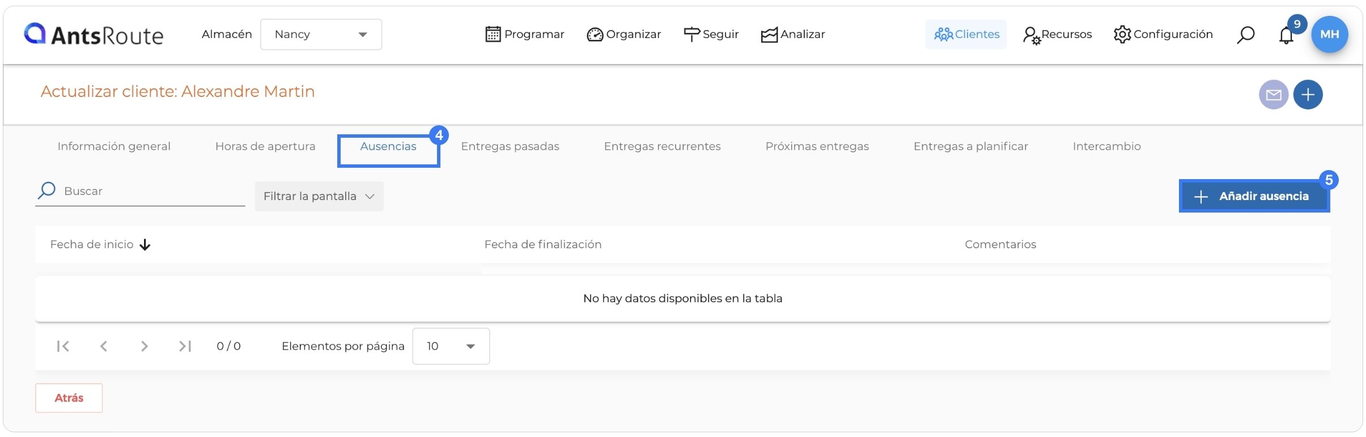Select the Ausencias tab
1366x437 pixels.
[x=388, y=146]
